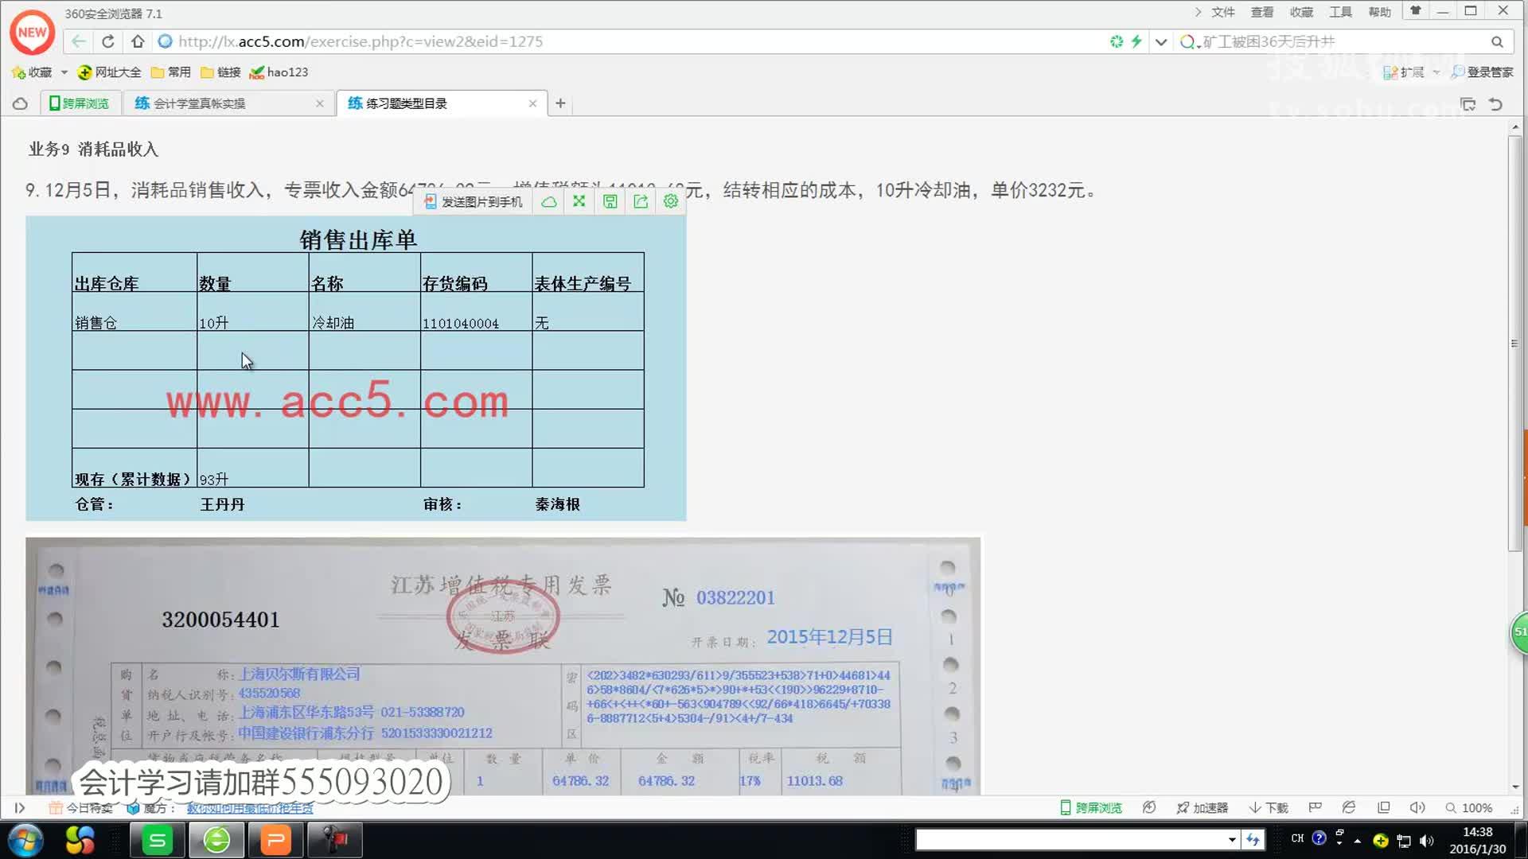Viewport: 1528px width, 859px height.
Task: Select the fullscreen expand icon on image toolbar
Action: [x=579, y=200]
